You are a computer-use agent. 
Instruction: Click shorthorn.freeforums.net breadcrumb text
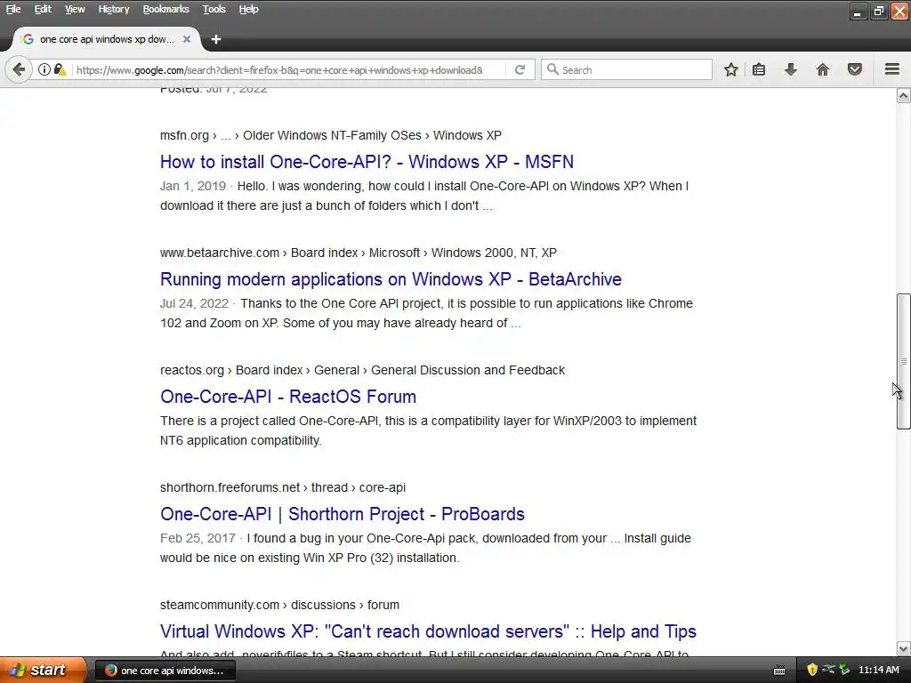[x=230, y=487]
